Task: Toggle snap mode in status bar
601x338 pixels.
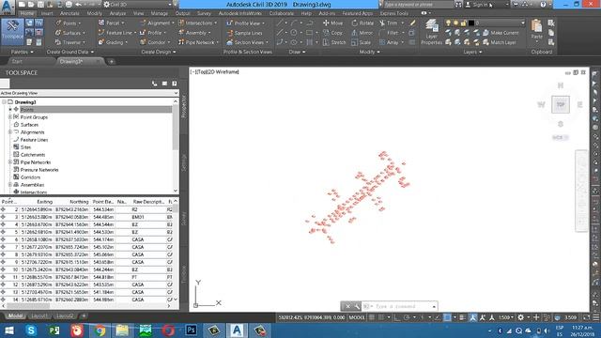Action: click(381, 317)
